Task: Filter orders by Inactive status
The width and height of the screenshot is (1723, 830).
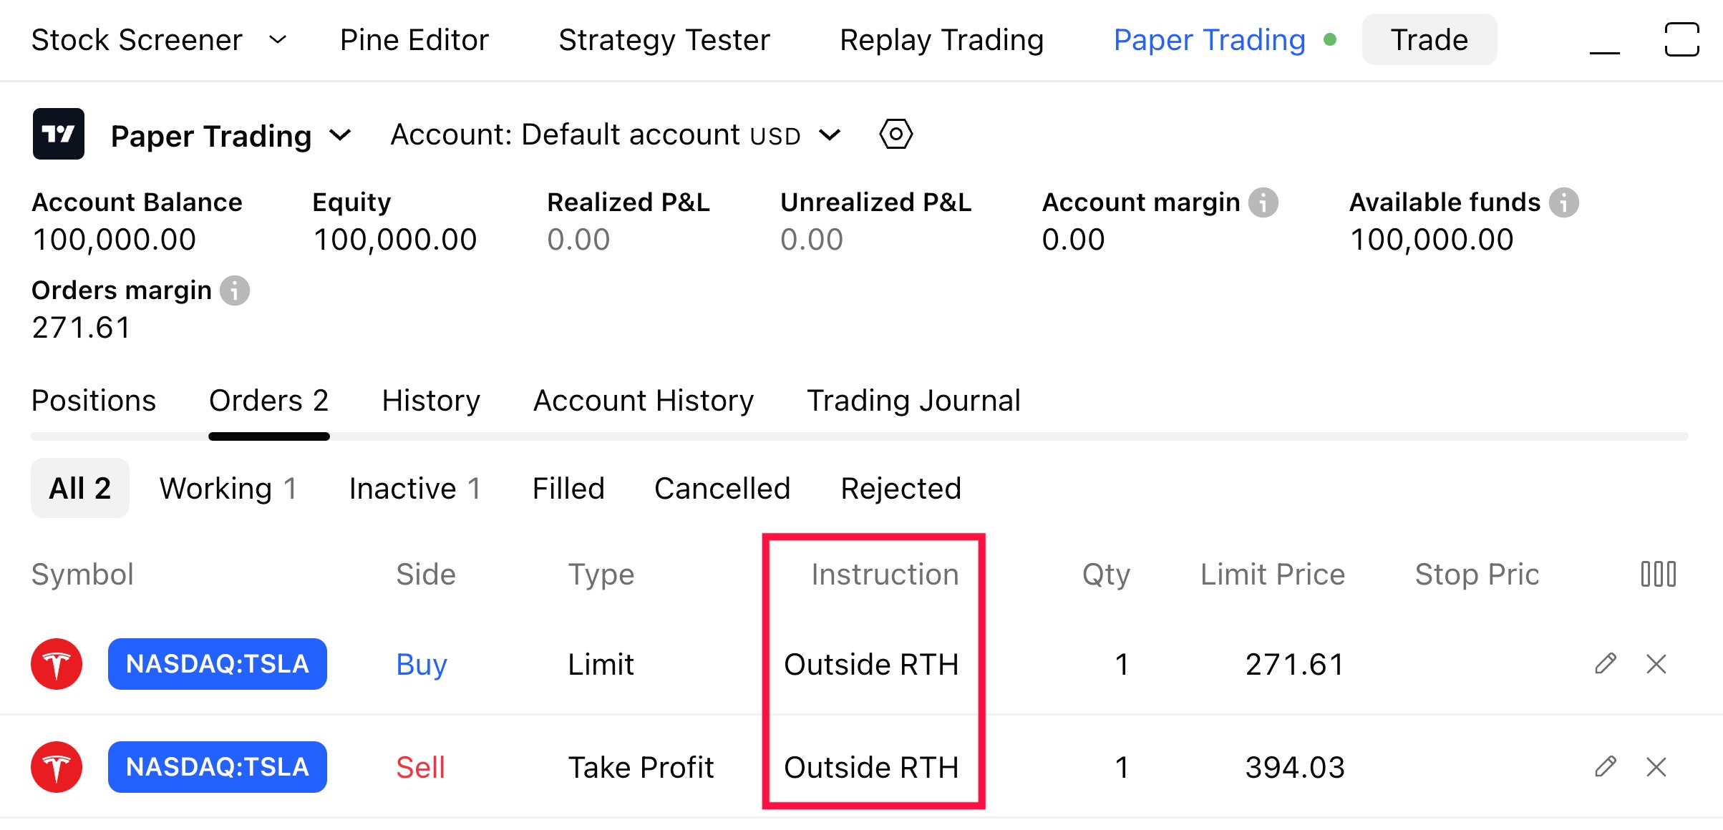Action: tap(414, 489)
